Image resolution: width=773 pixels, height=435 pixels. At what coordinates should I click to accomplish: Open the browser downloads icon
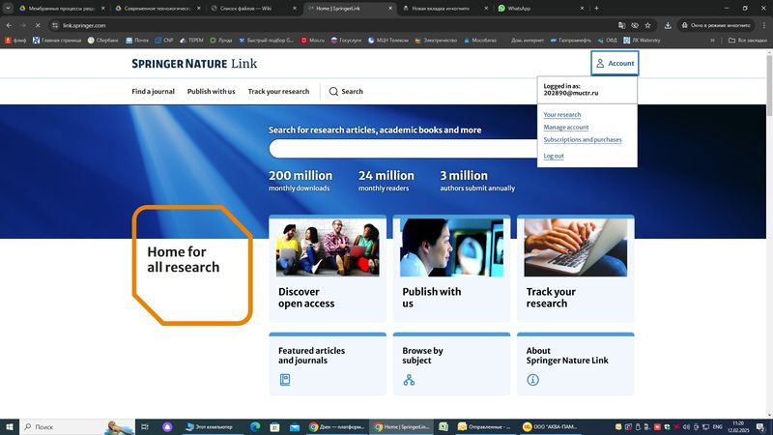pos(668,25)
